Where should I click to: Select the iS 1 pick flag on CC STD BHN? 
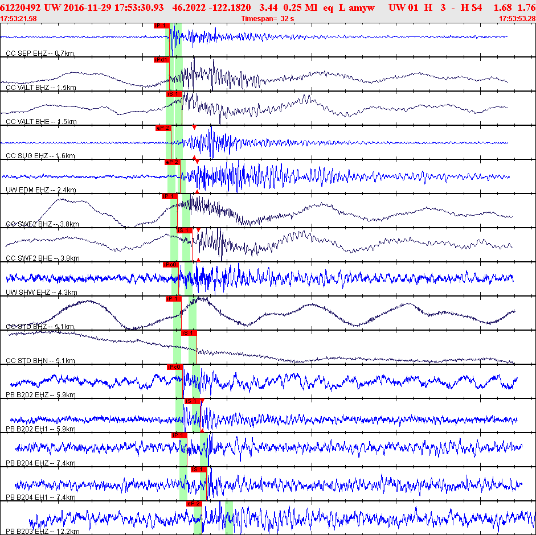click(189, 333)
